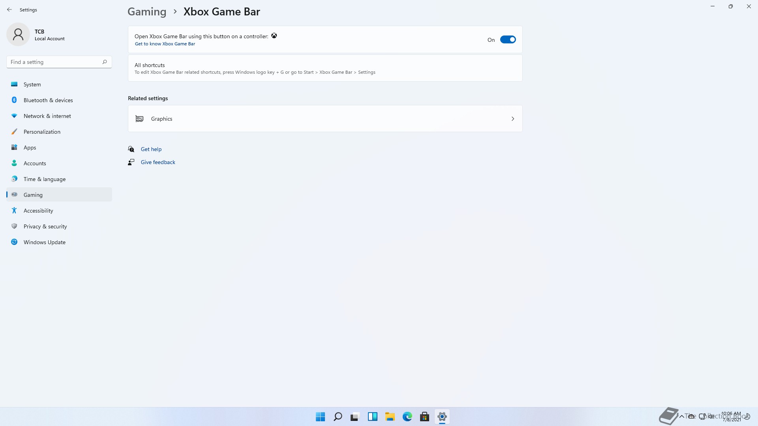Viewport: 758px width, 426px height.
Task: Click the Privacy & security shield icon
Action: 14,226
